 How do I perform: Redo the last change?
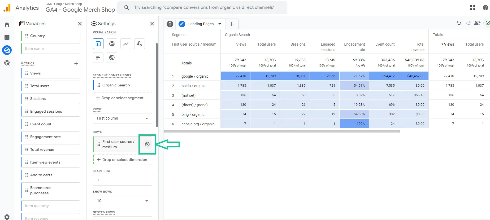(x=469, y=23)
